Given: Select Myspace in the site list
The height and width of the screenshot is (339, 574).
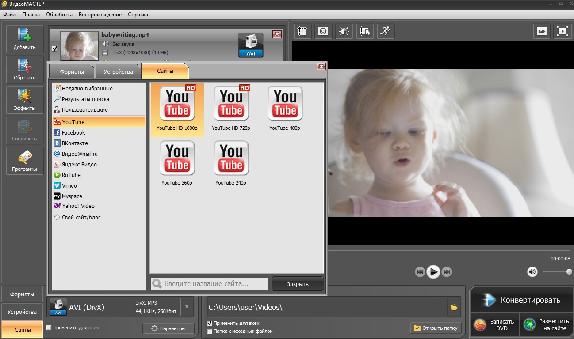Looking at the screenshot, I should (99, 196).
